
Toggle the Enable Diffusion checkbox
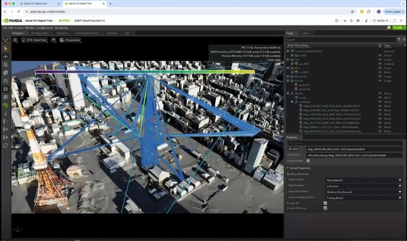tap(325, 208)
